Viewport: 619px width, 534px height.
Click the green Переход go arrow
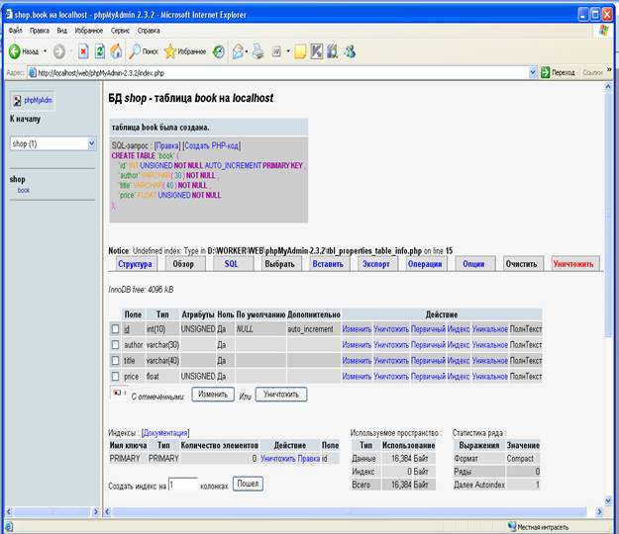click(545, 72)
